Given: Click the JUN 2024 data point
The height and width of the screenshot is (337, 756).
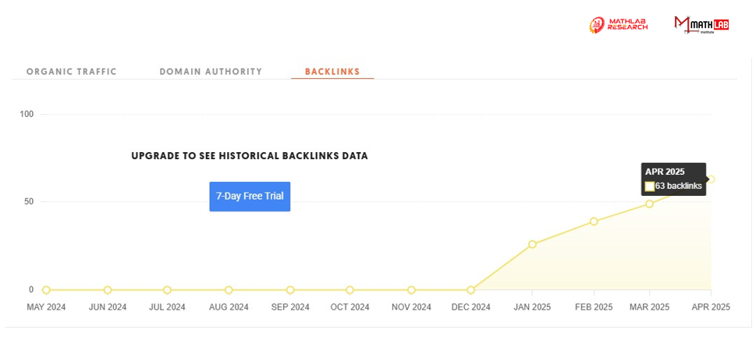Looking at the screenshot, I should 108,289.
